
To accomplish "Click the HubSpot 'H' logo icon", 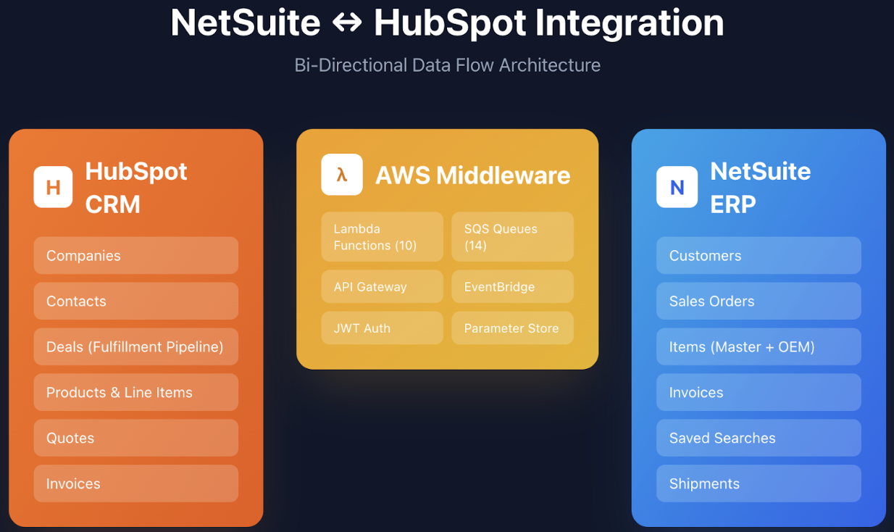I will click(53, 188).
